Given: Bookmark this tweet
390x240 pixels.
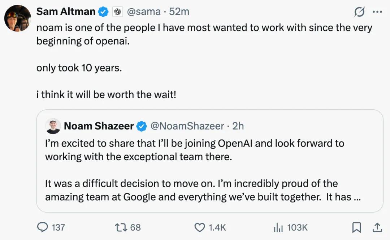Looking at the screenshot, I should pos(356,227).
